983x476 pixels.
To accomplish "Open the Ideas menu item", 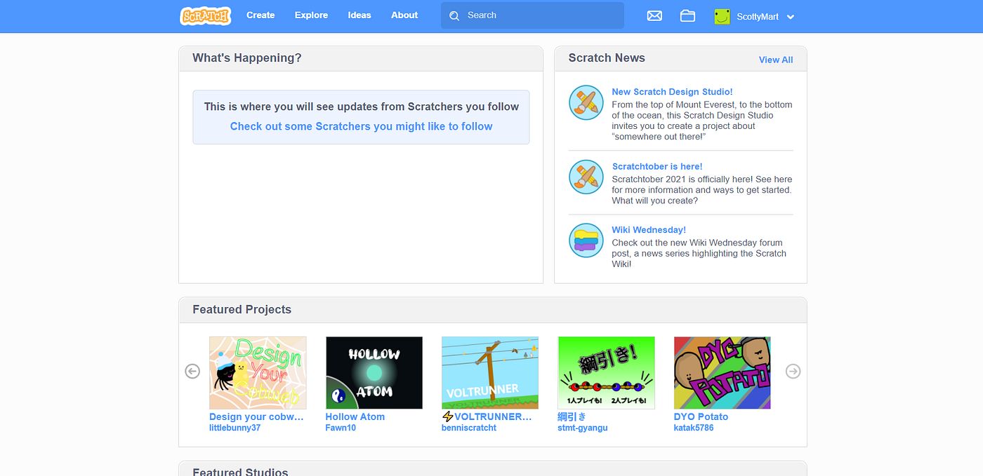I will coord(359,15).
